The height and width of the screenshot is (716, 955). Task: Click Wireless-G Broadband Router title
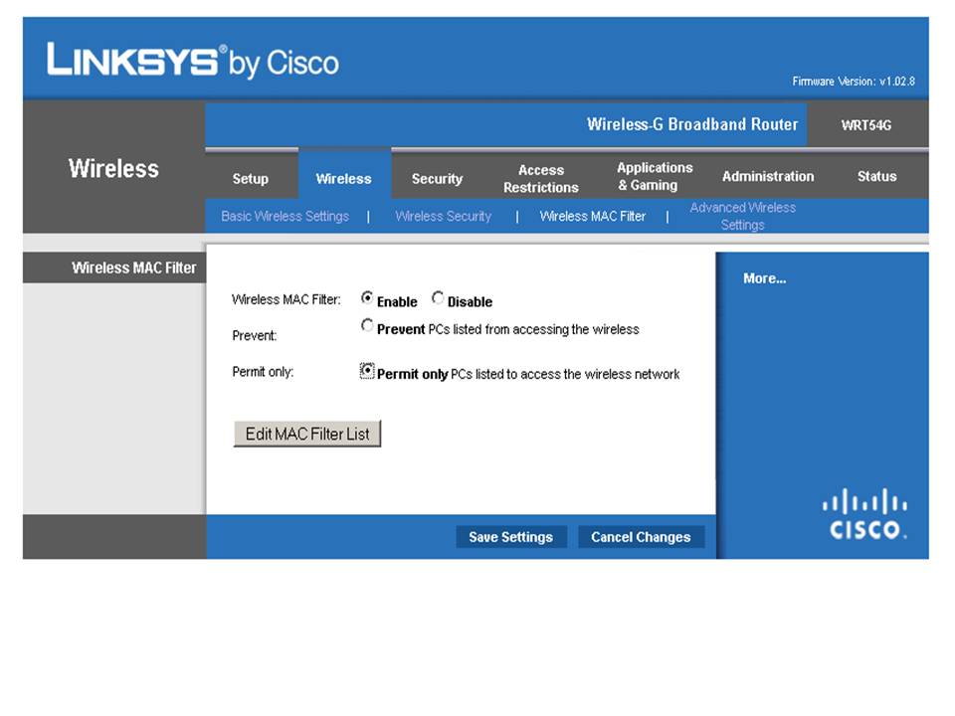(x=692, y=124)
